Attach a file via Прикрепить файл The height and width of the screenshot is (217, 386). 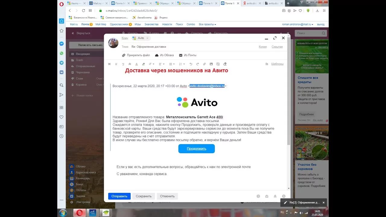coord(136,55)
